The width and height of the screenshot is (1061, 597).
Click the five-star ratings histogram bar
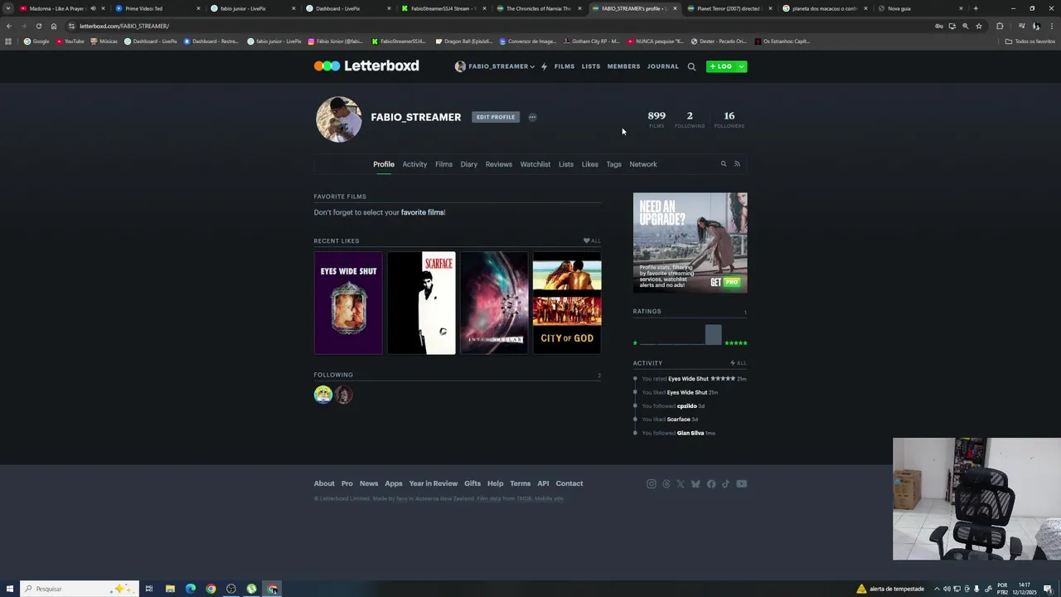click(714, 335)
